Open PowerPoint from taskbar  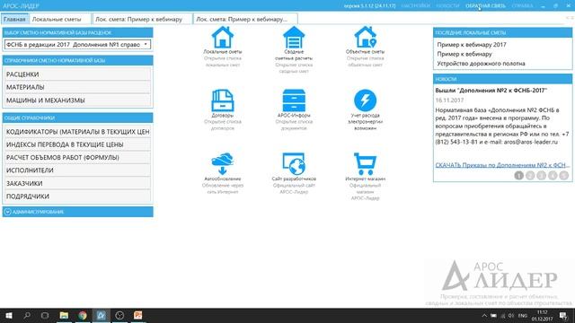point(137,315)
